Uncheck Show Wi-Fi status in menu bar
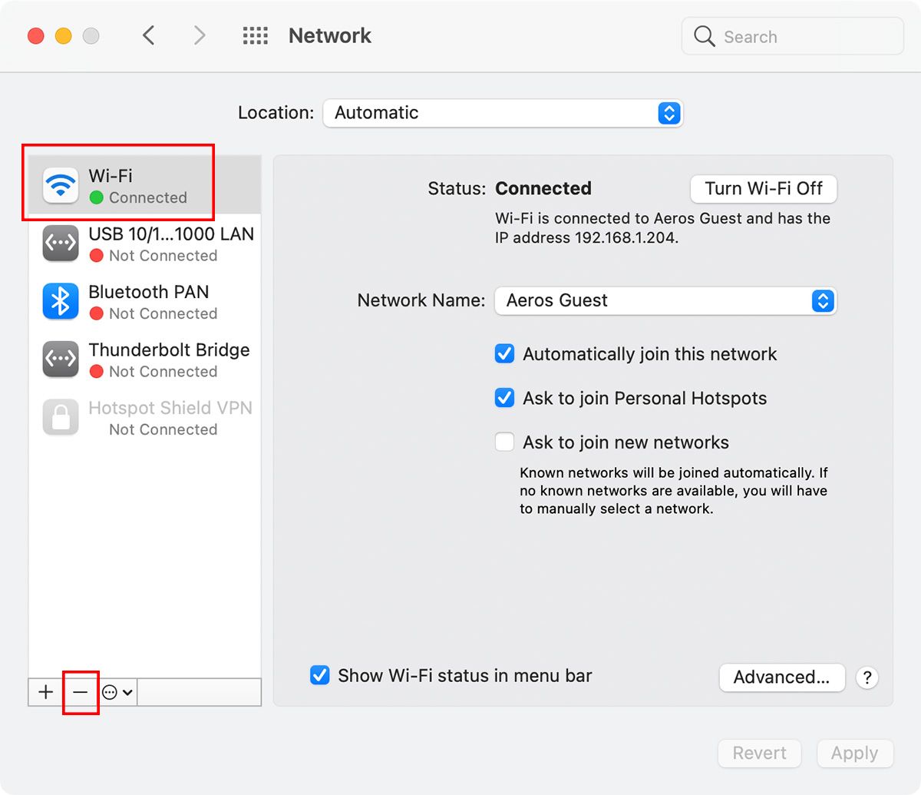This screenshot has width=921, height=795. click(320, 675)
